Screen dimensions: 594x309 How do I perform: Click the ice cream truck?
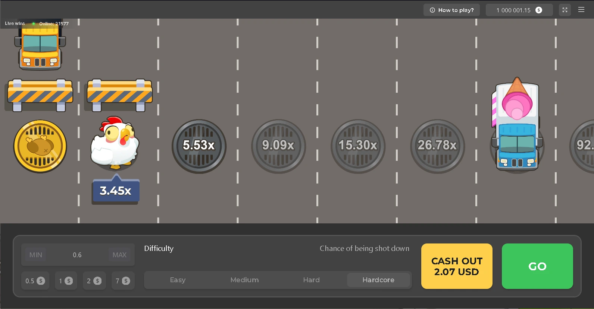517,125
